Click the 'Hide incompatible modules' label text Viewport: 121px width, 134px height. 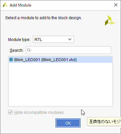click(39, 113)
